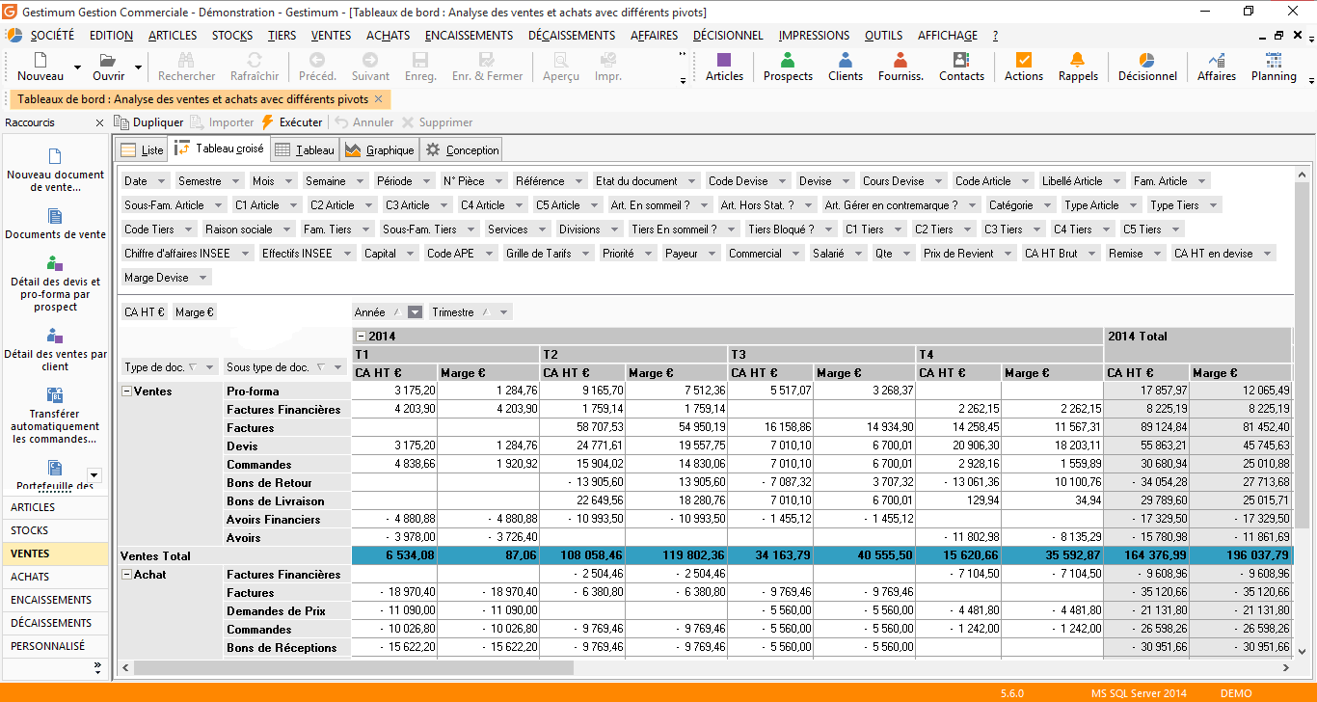The height and width of the screenshot is (702, 1317).
Task: Click the horizontal scrollbar of the pivot
Action: pos(353,667)
